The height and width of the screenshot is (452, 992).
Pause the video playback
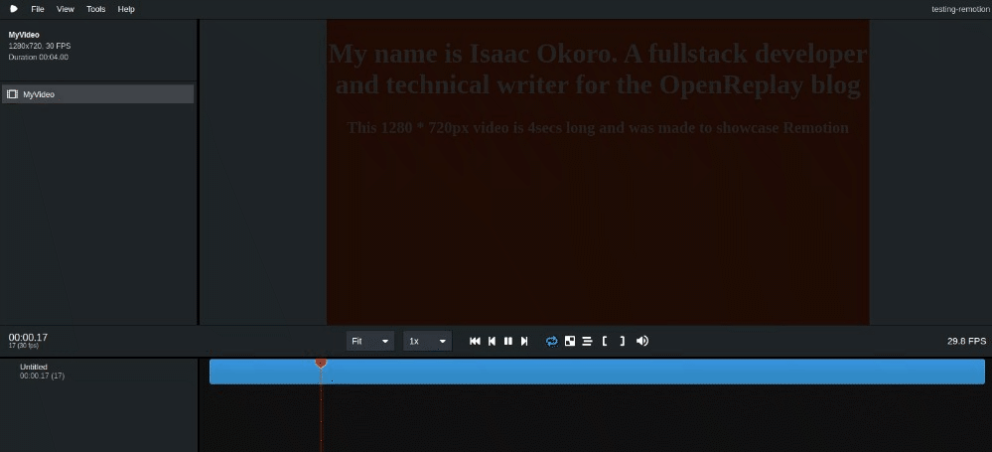508,341
